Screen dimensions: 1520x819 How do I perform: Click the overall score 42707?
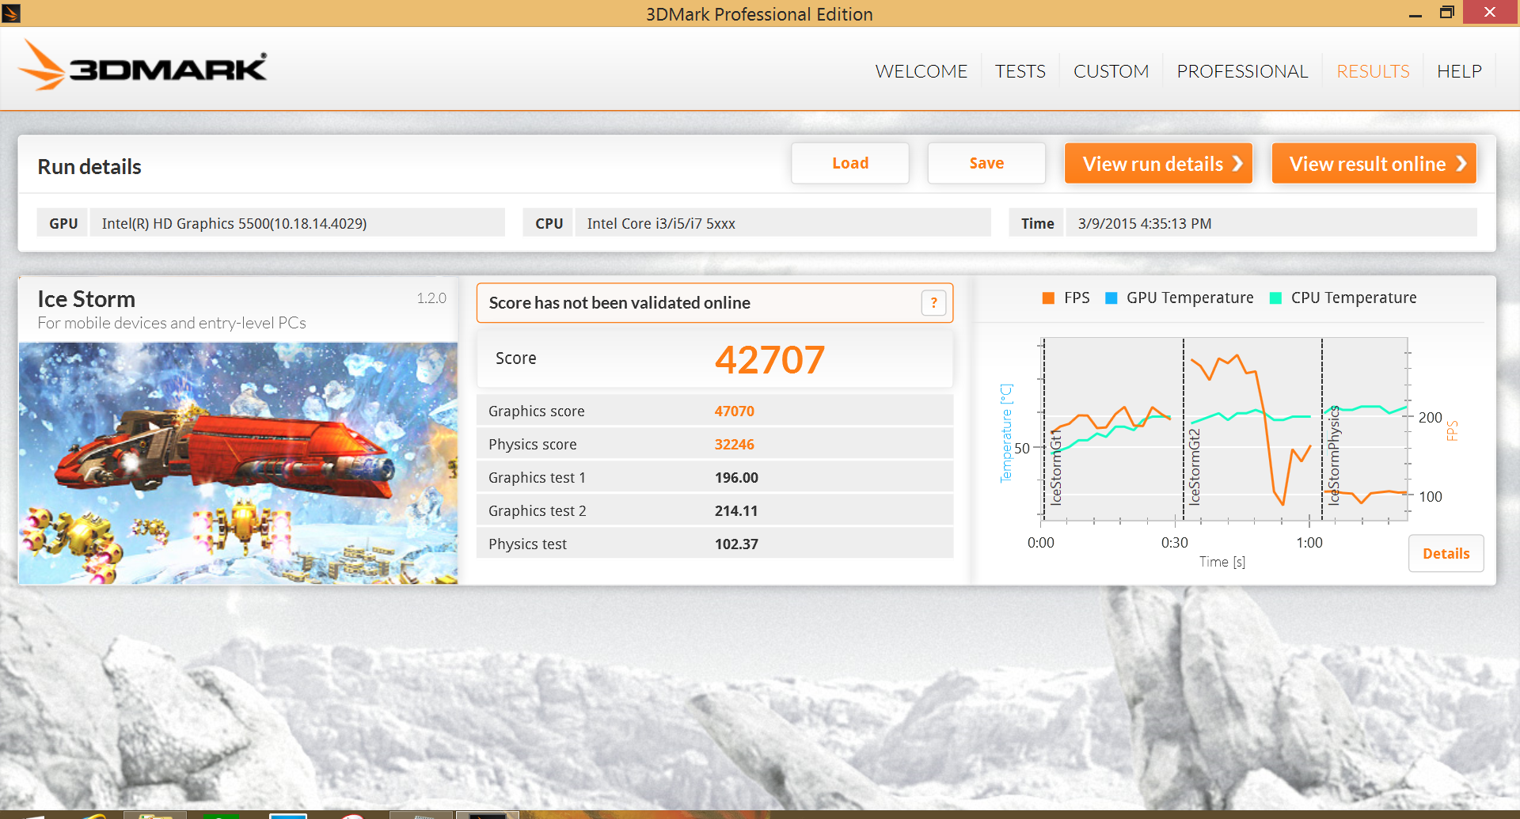[x=769, y=359]
